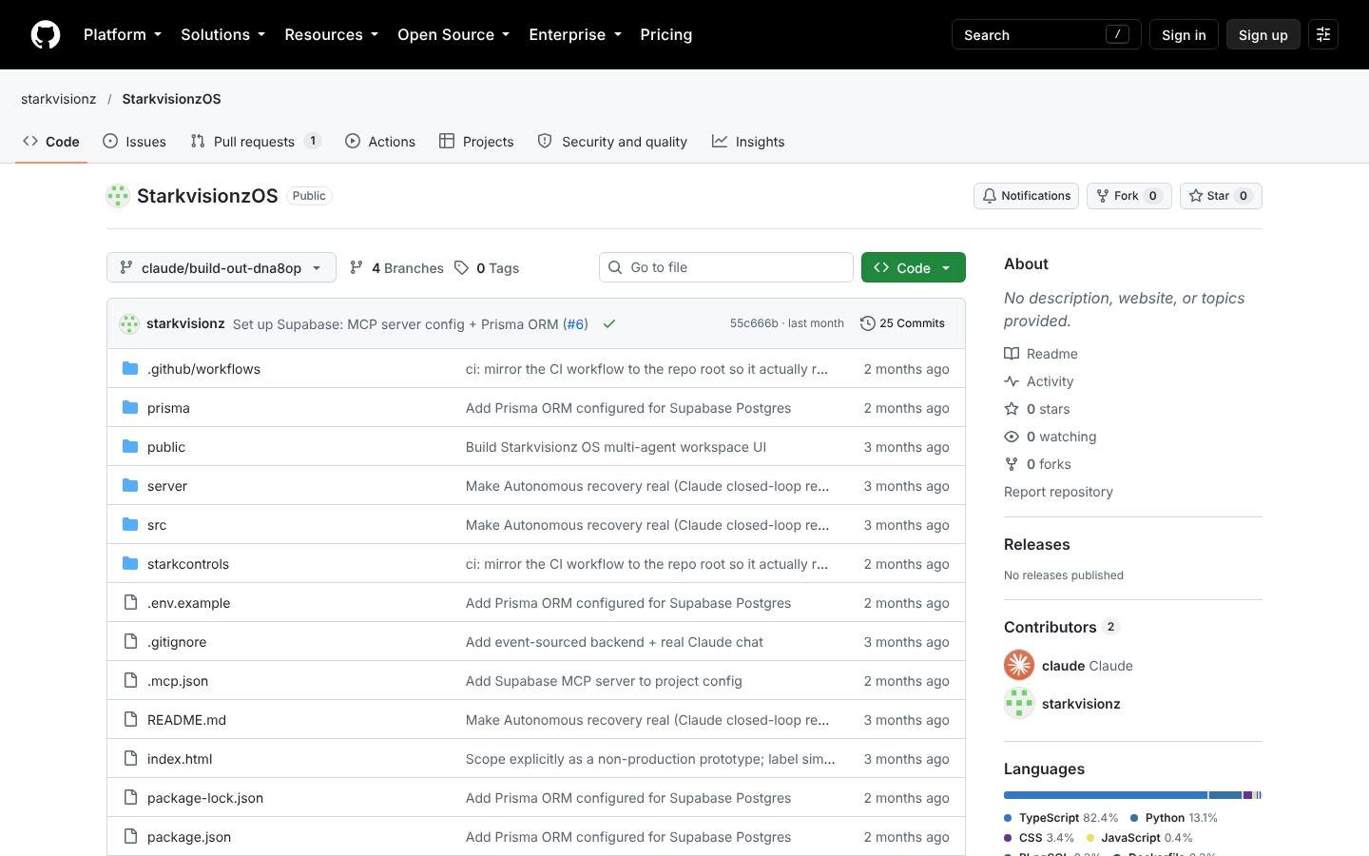The image size is (1369, 856).
Task: Open the Actions tab
Action: [x=380, y=142]
